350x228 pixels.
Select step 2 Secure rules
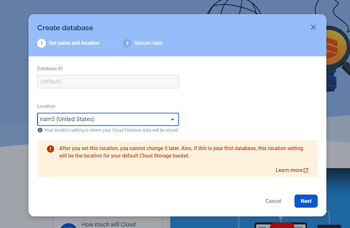point(143,43)
